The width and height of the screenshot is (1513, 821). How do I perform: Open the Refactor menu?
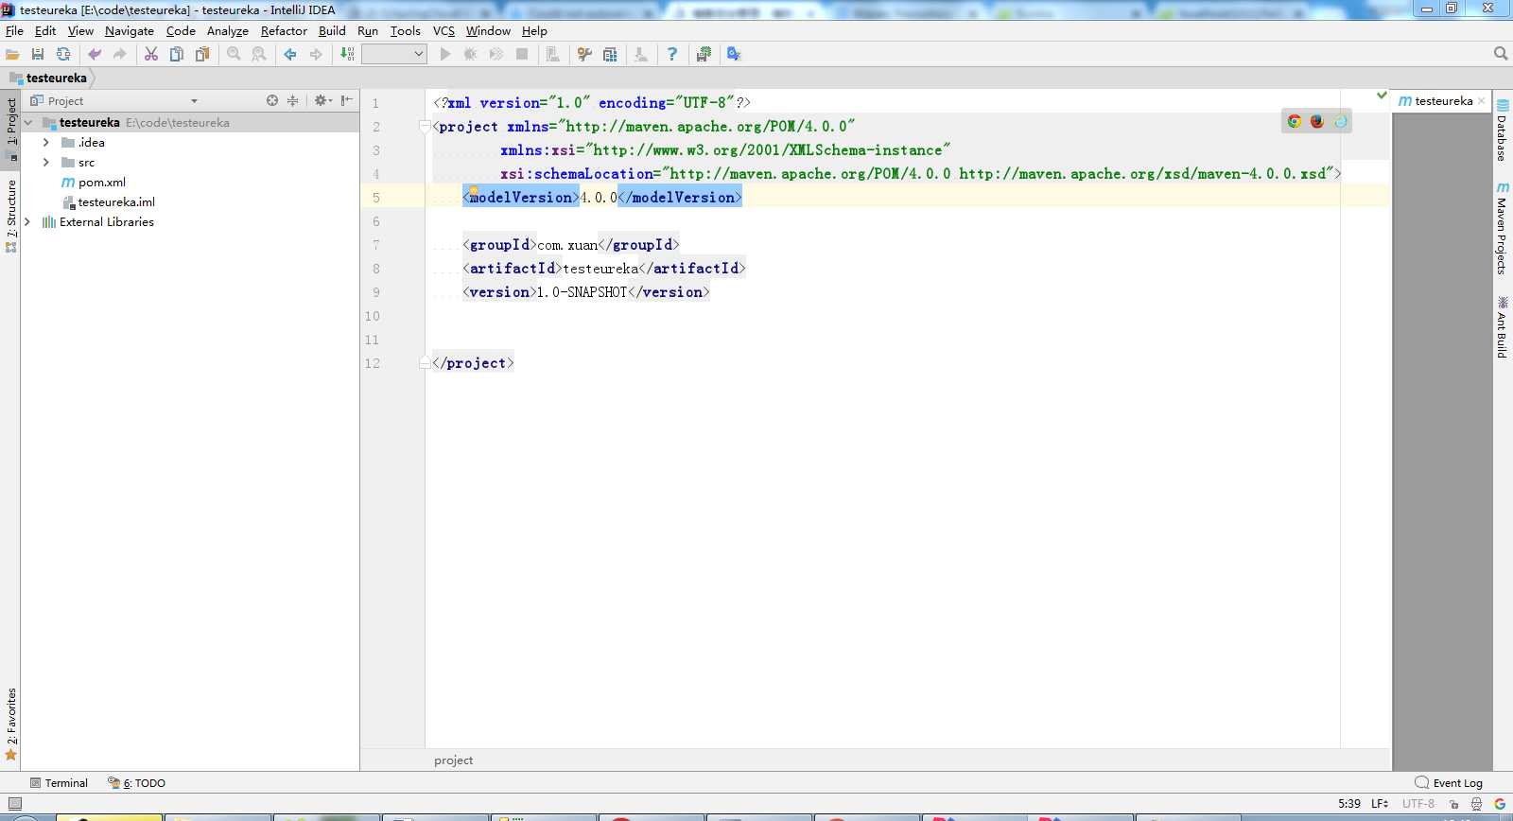pyautogui.click(x=284, y=31)
